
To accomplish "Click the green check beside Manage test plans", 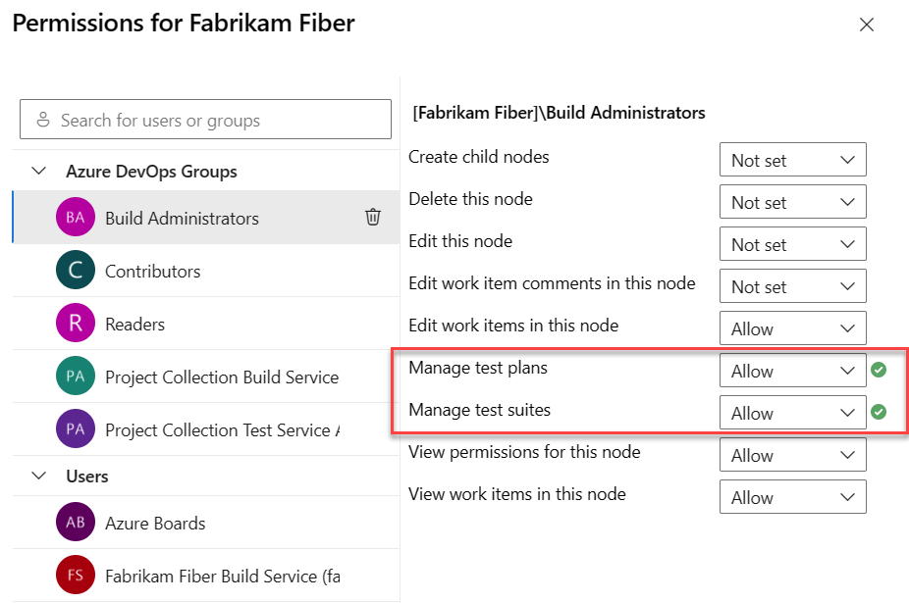I will pos(880,370).
